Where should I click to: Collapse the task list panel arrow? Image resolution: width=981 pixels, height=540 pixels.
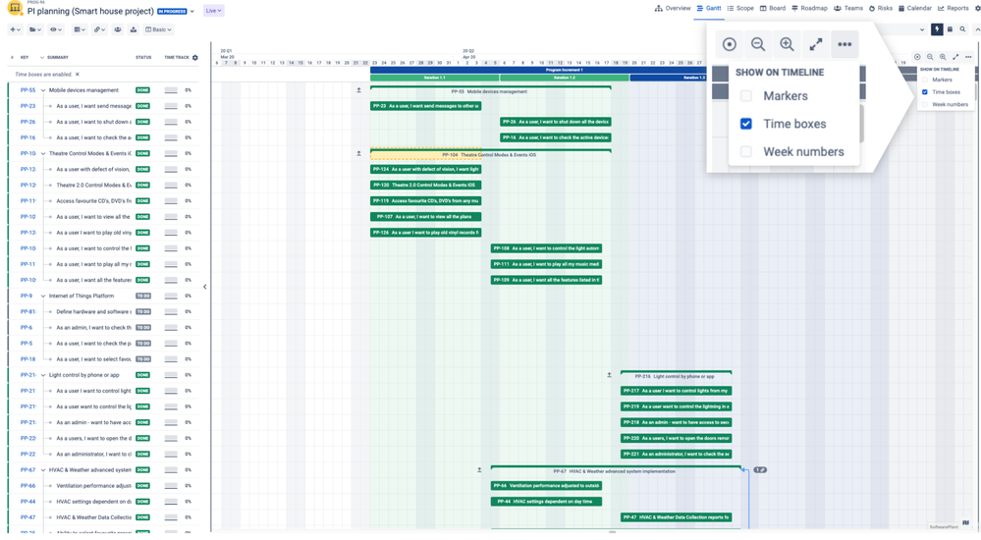[x=204, y=287]
